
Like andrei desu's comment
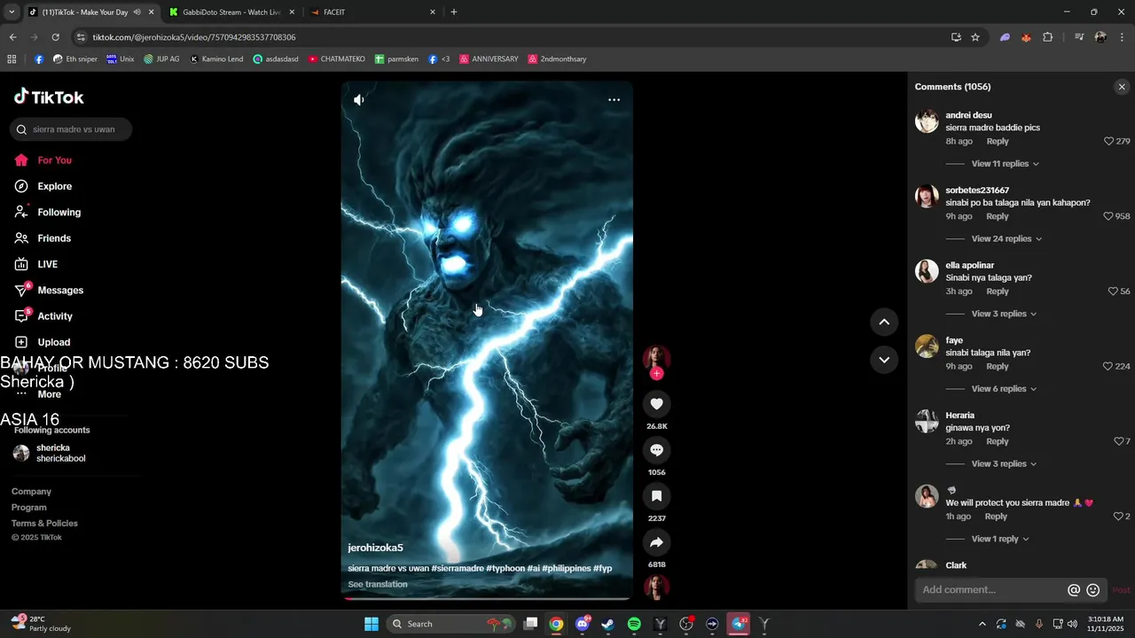click(1108, 142)
